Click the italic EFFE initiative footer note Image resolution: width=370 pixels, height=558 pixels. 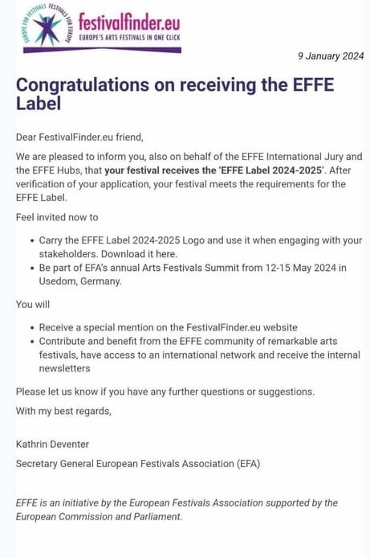(x=177, y=510)
